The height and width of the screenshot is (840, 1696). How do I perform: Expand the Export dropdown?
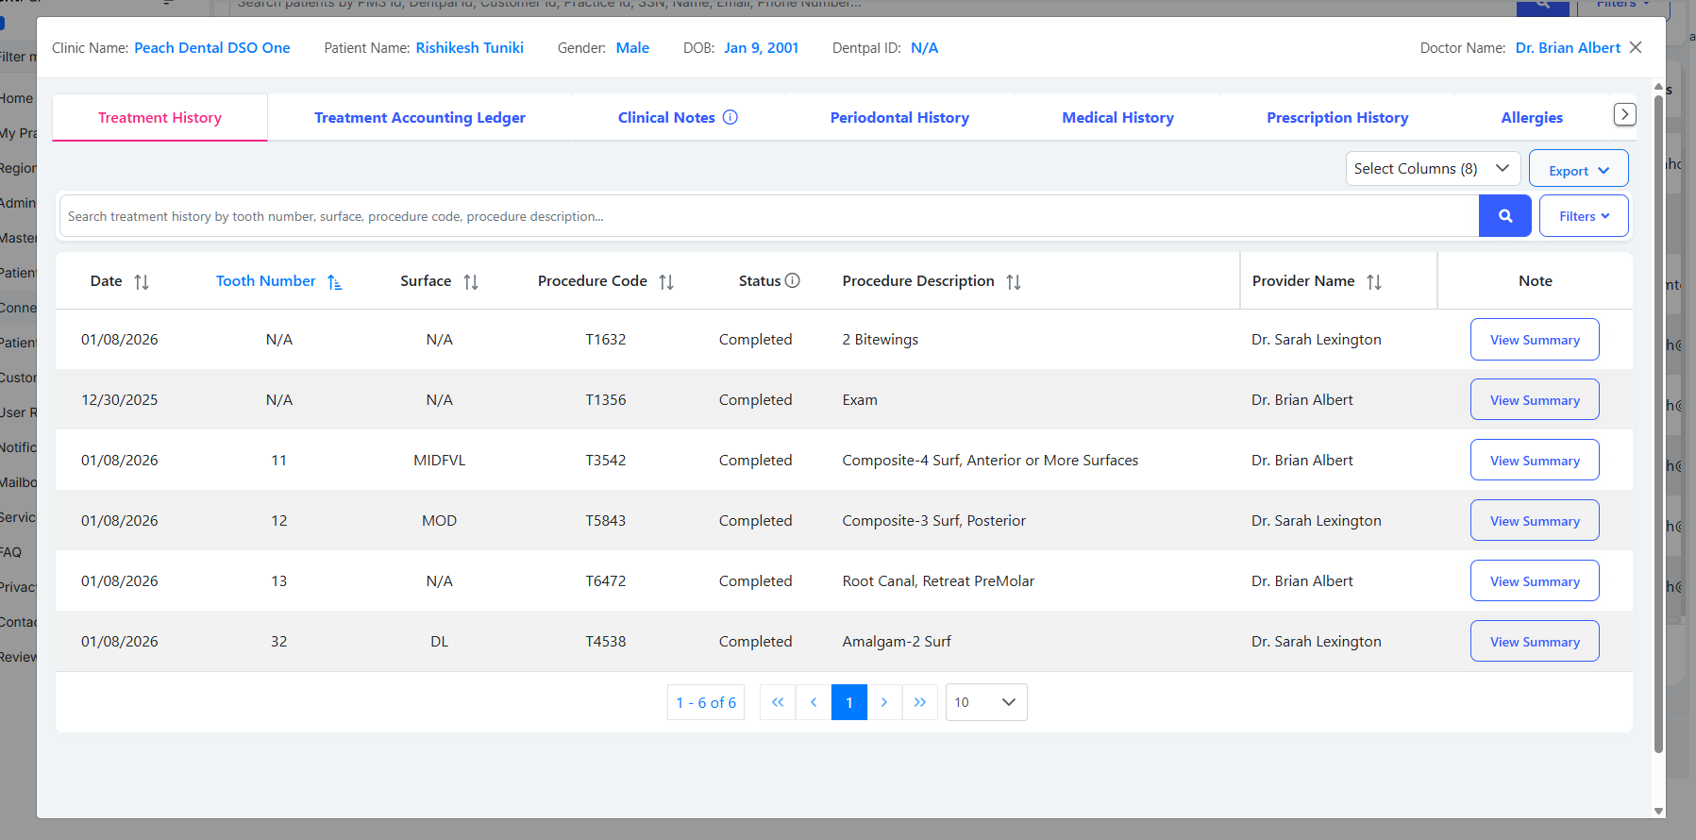1578,170
